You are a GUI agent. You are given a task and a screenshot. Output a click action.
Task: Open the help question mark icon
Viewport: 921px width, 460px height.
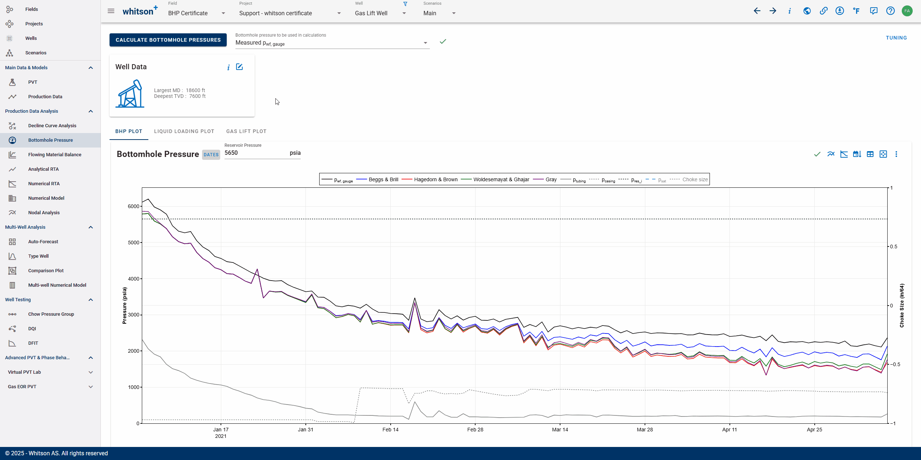coord(891,11)
